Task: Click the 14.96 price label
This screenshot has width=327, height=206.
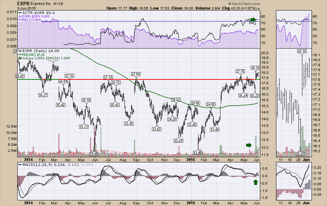Action: (195, 103)
